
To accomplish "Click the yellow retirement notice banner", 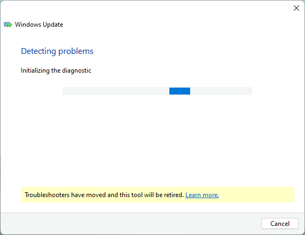I will pyautogui.click(x=158, y=195).
